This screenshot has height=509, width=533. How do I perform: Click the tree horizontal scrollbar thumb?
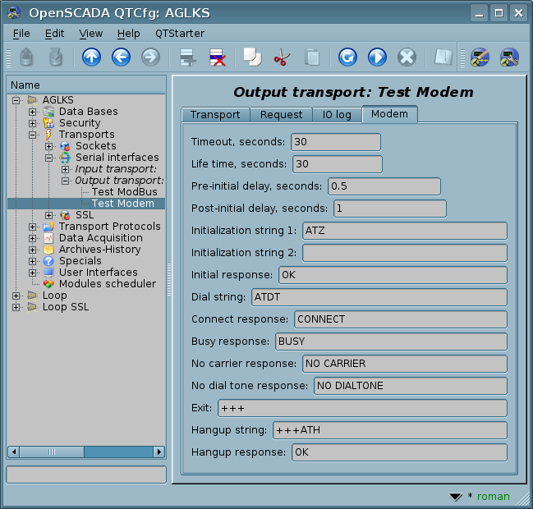(x=52, y=452)
